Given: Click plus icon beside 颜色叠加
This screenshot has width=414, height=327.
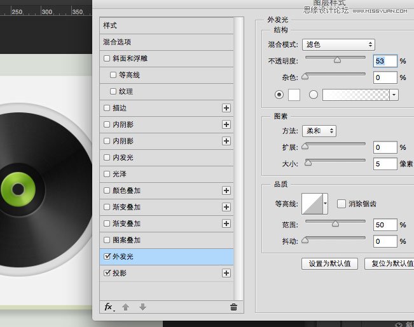Looking at the screenshot, I should 226,190.
